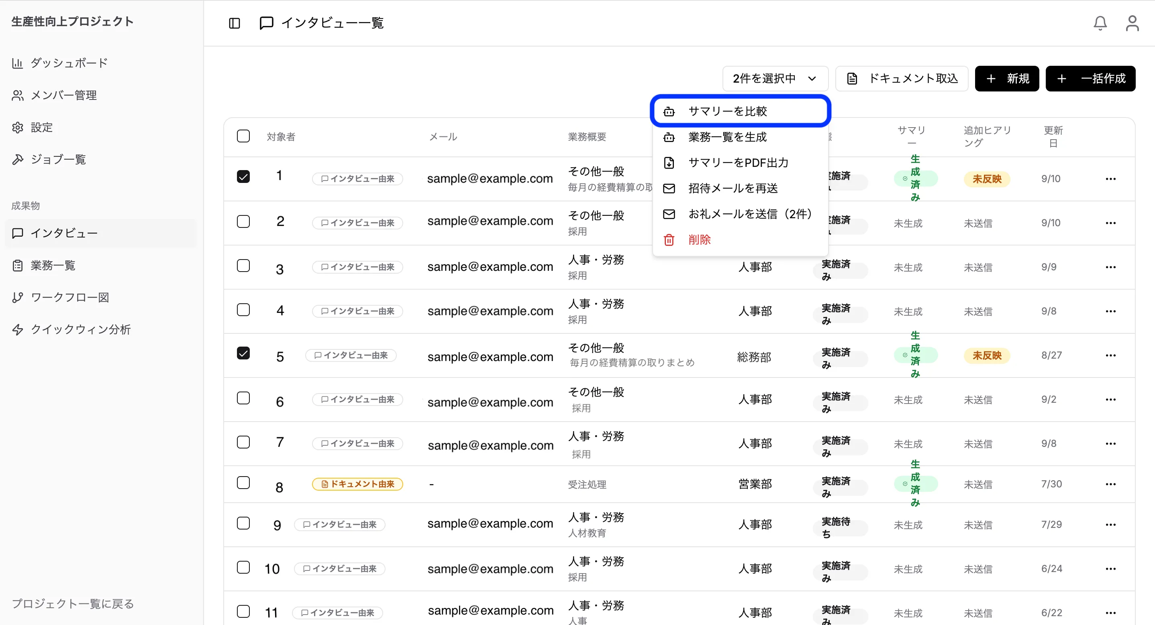Click the ドキュメント由来 tag in row 8

[357, 484]
